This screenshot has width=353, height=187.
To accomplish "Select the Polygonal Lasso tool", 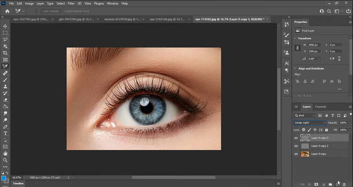I will 5,40.
